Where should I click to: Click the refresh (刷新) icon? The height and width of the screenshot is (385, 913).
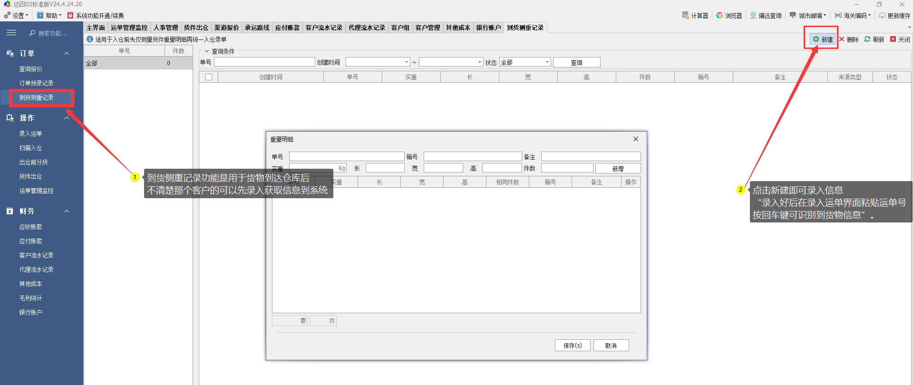[x=867, y=39]
